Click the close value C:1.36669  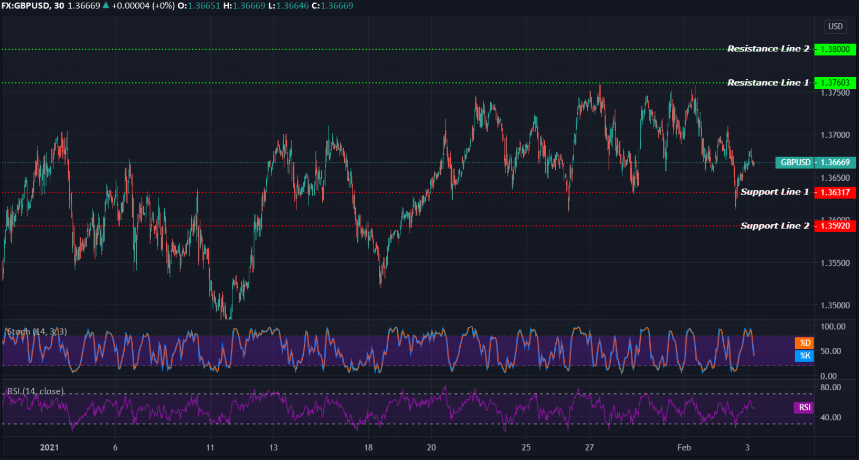click(x=332, y=6)
